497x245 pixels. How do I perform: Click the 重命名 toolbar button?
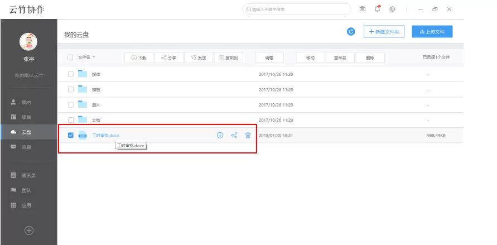[x=340, y=57]
